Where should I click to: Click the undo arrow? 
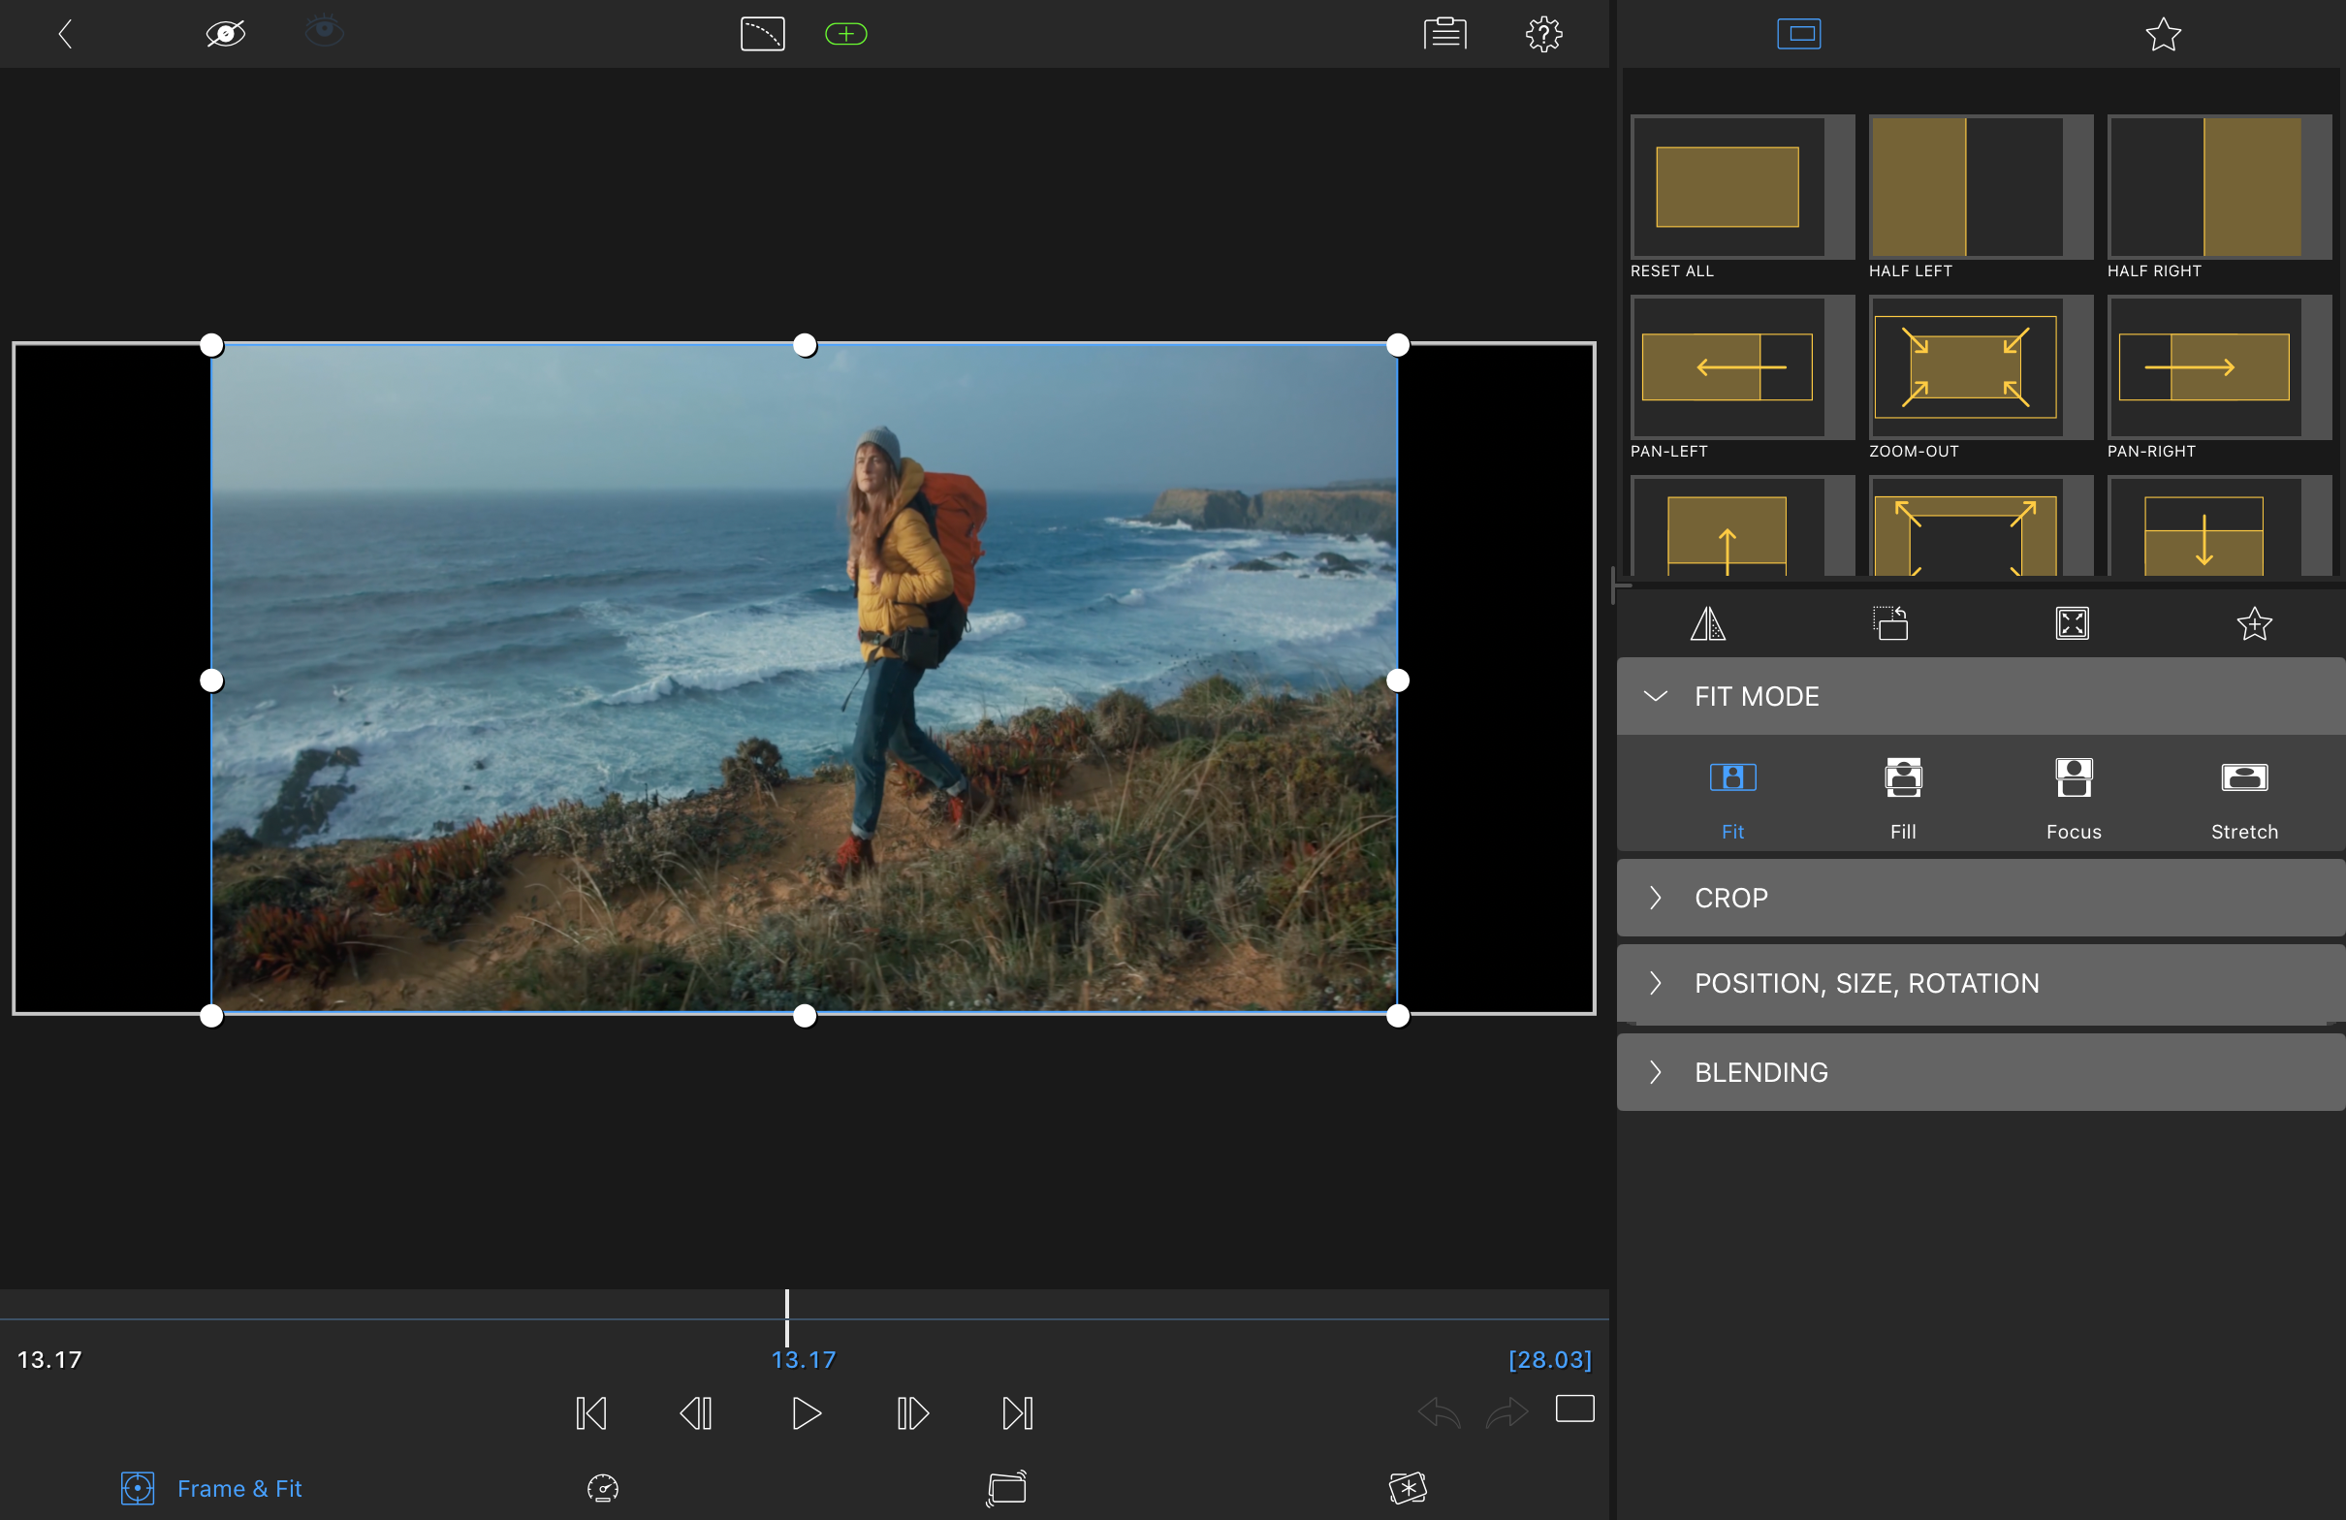coord(1439,1412)
